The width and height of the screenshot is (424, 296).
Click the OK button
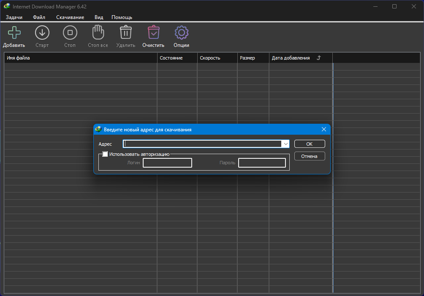(309, 144)
